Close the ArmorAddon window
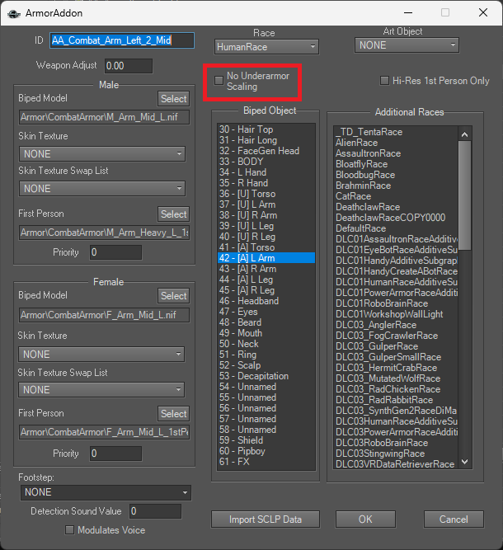503x550 pixels. pyautogui.click(x=483, y=12)
